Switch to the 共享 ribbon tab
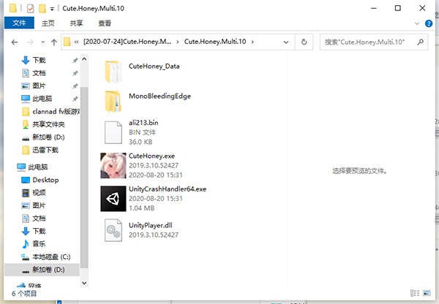 76,23
